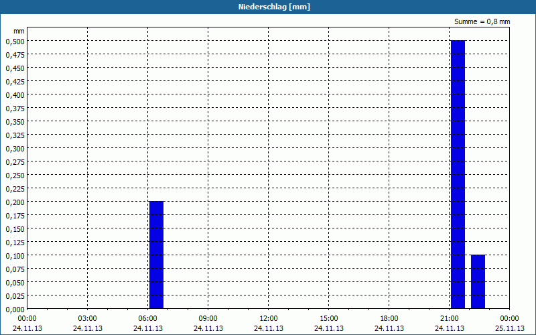Click the 21:00 time axis label
The image size is (536, 335).
tap(449, 319)
